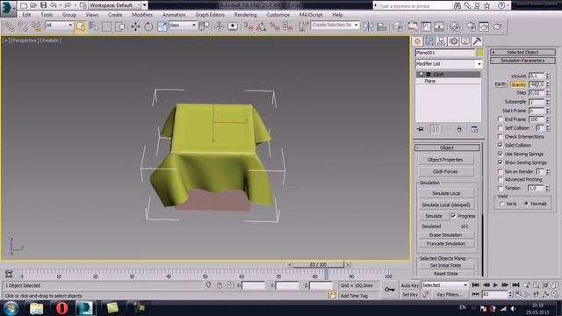Switch to the Motion command panel tab
The image size is (562, 316).
pos(453,41)
